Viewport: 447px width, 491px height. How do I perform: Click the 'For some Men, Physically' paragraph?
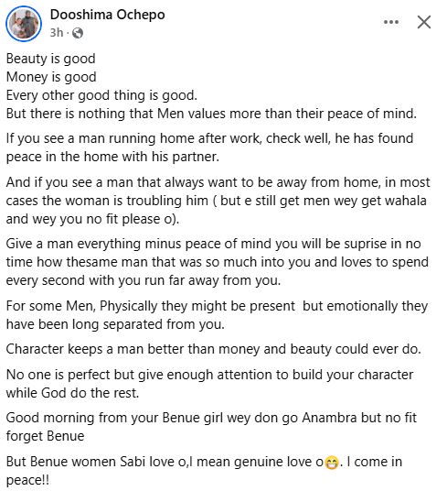coord(217,315)
